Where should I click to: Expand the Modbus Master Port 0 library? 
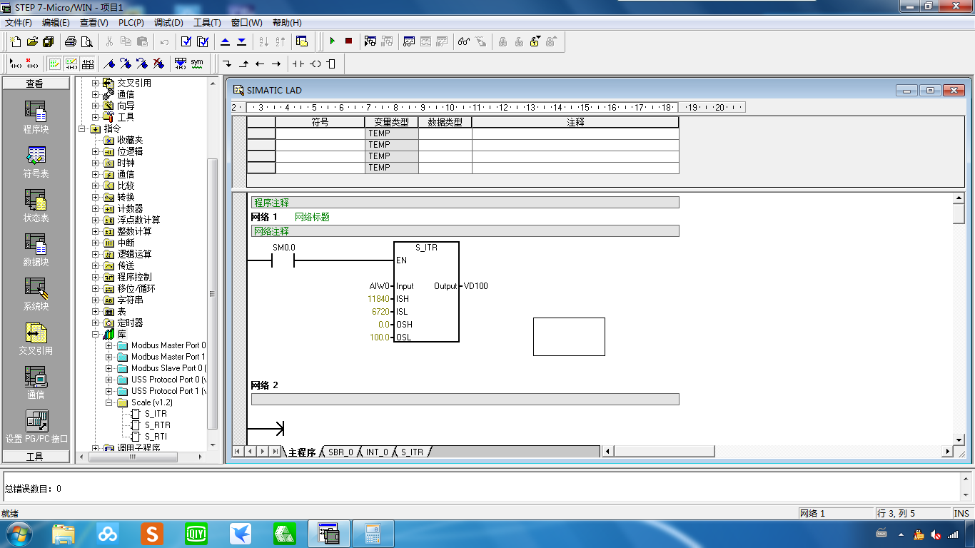[109, 345]
